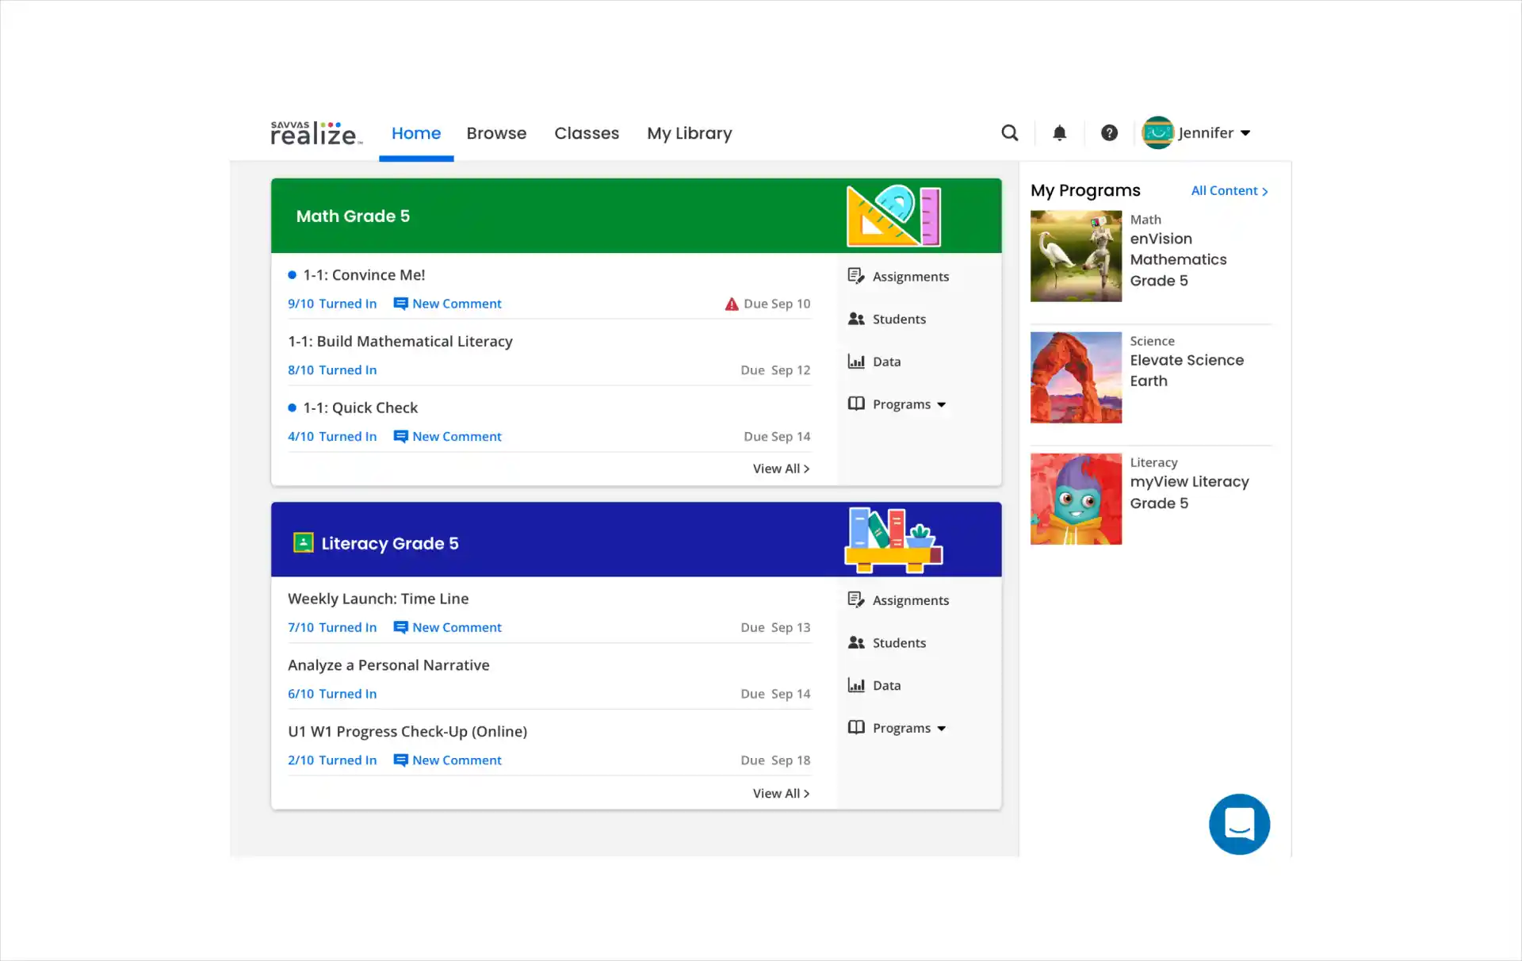Click the red warning icon by Due Sep 10
This screenshot has width=1522, height=961.
[732, 304]
